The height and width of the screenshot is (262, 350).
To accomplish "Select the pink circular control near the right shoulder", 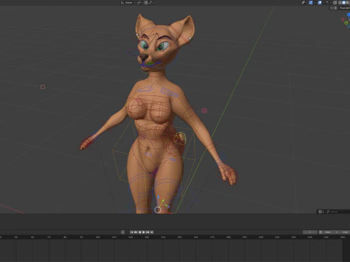I will [204, 111].
